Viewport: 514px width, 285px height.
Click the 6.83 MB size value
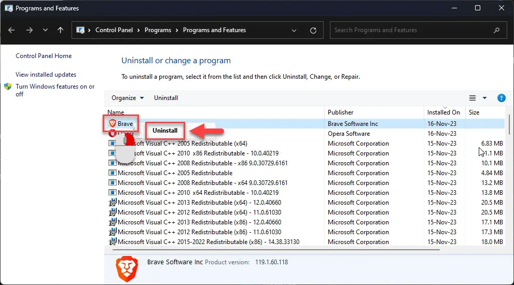tap(492, 144)
